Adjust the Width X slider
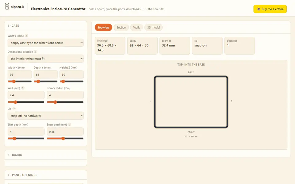The height and width of the screenshot is (184, 295). click(x=20, y=82)
